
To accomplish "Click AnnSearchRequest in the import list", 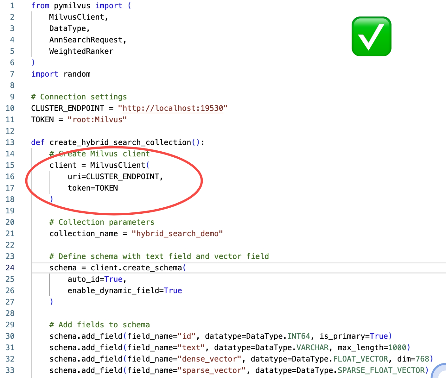I will (86, 40).
